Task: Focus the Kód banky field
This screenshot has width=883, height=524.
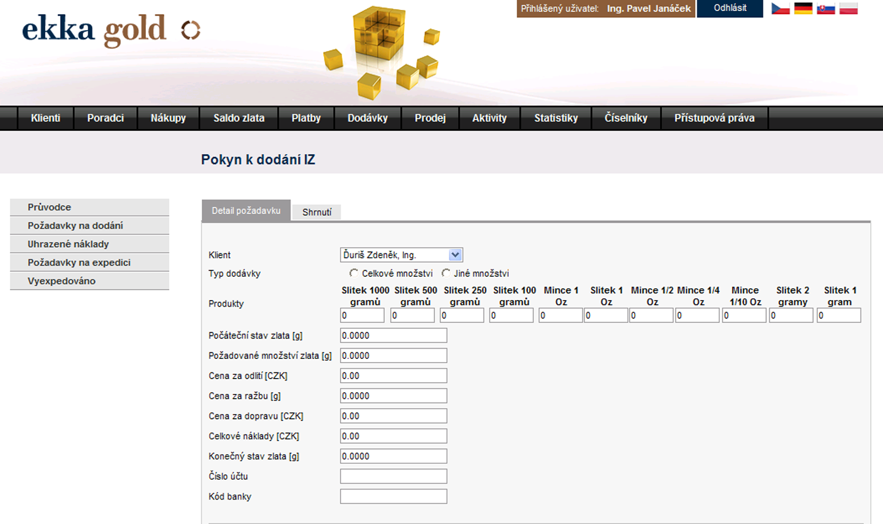Action: tap(394, 496)
